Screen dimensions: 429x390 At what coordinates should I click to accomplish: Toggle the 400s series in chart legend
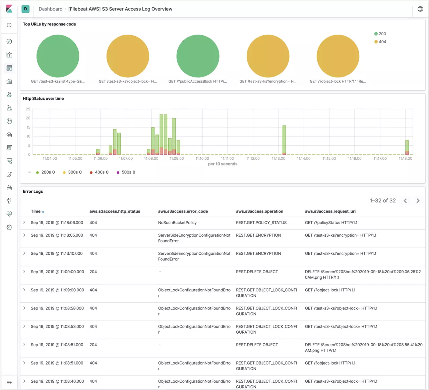point(99,172)
